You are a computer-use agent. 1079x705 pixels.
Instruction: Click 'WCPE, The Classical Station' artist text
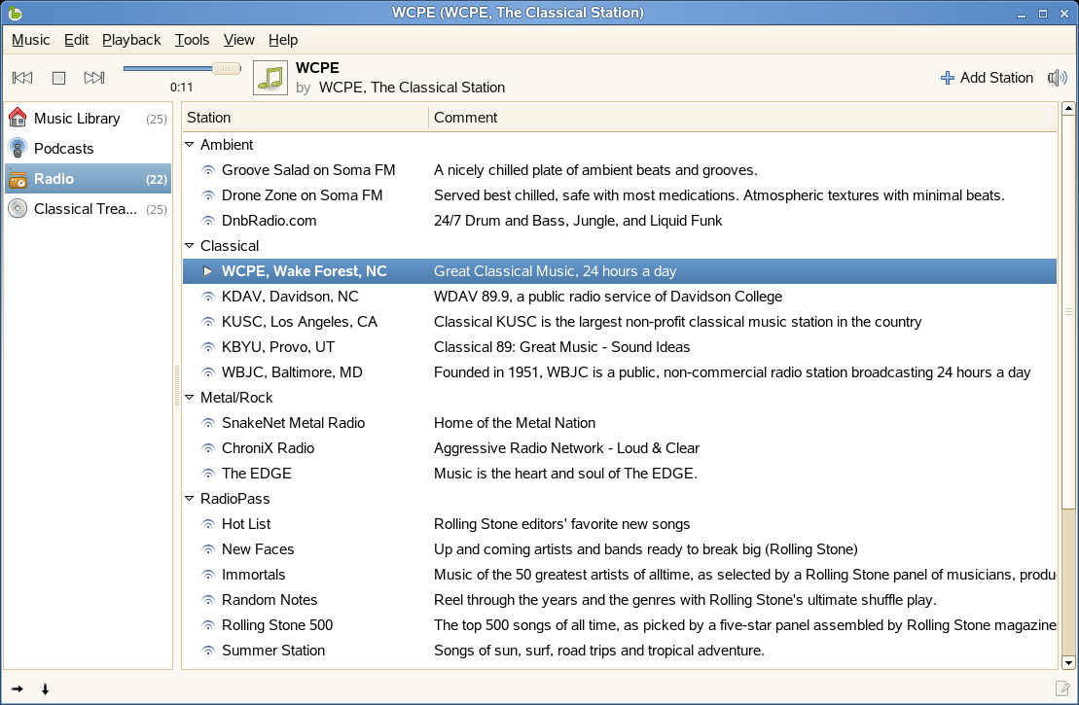point(412,88)
